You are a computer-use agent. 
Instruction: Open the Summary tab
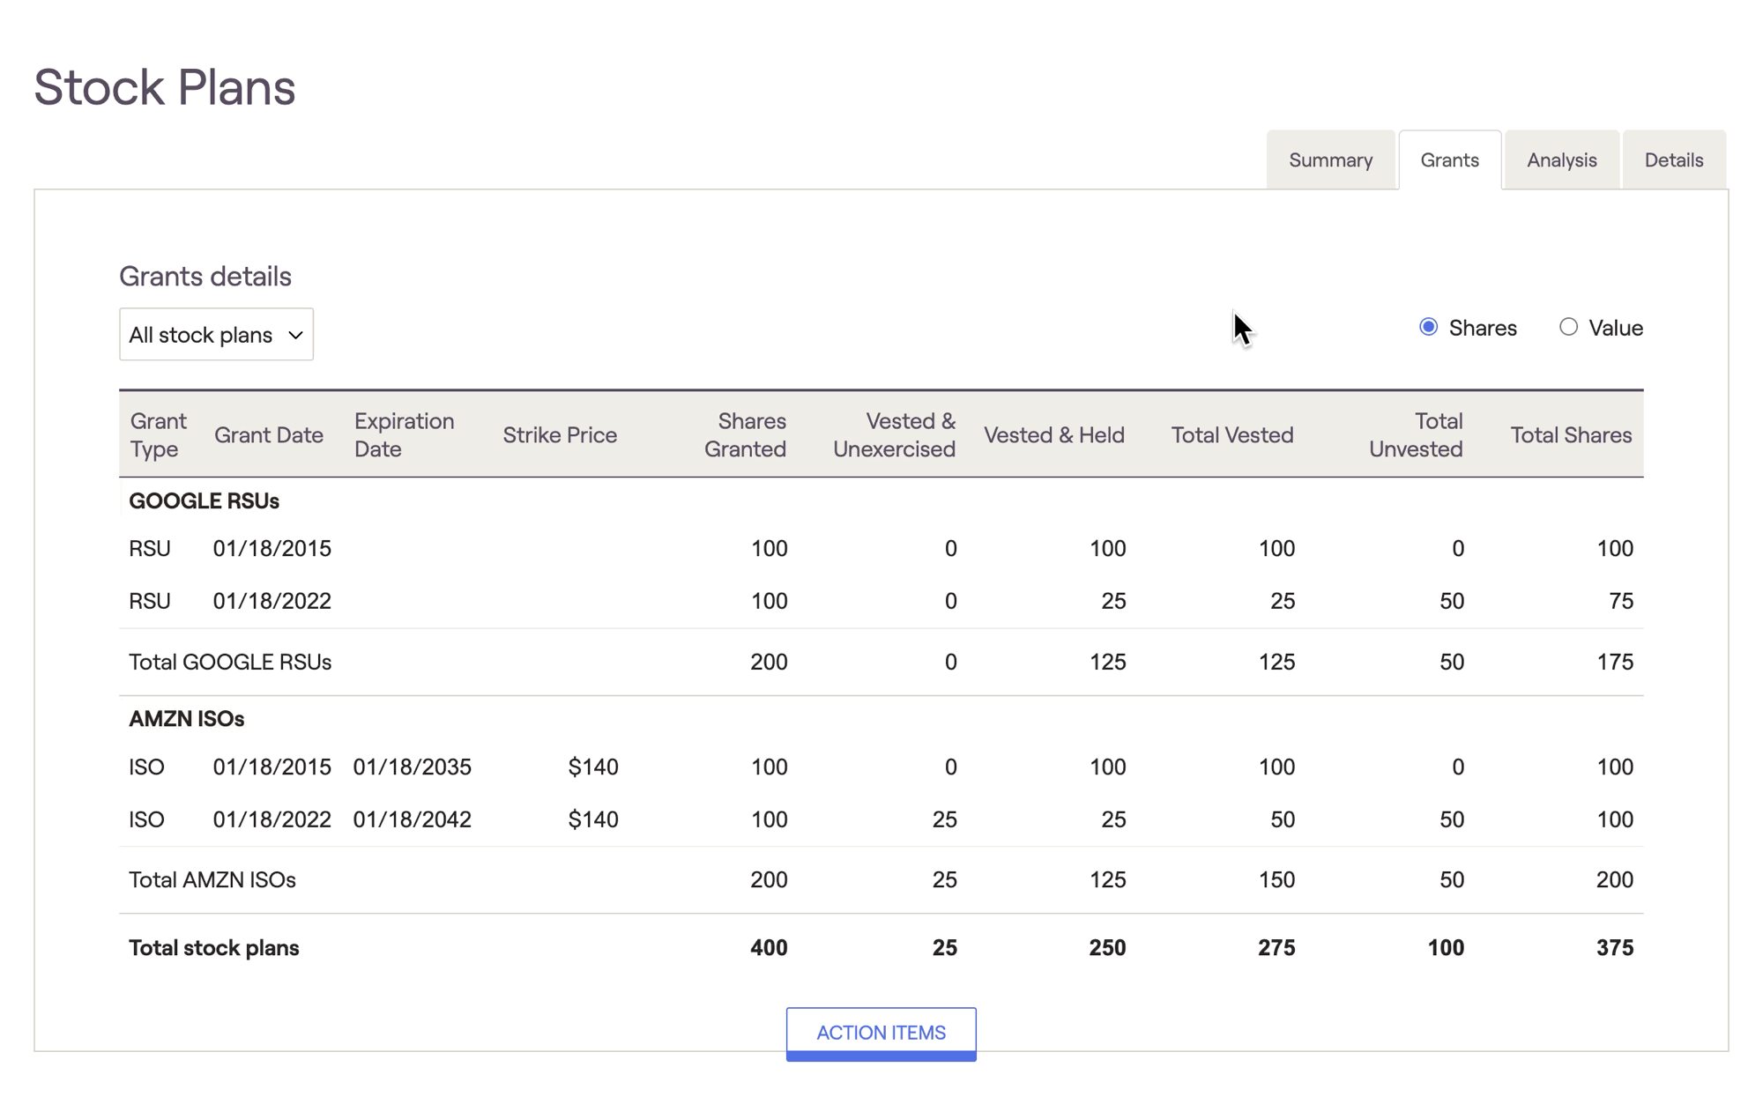pos(1330,160)
